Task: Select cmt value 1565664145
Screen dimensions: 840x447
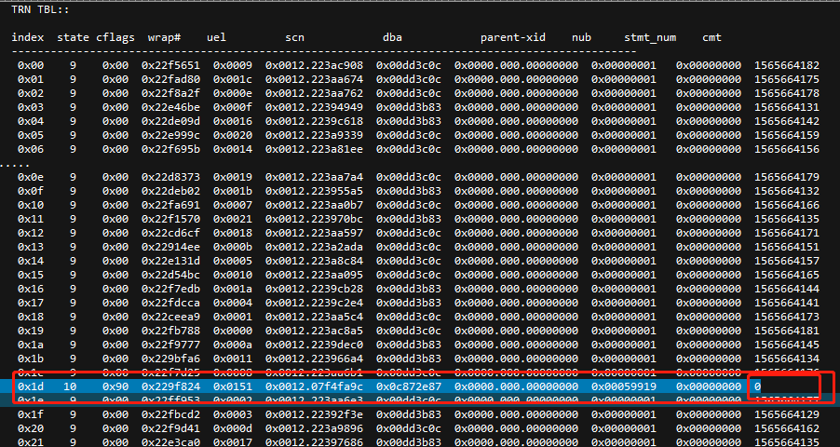Action: click(x=787, y=344)
